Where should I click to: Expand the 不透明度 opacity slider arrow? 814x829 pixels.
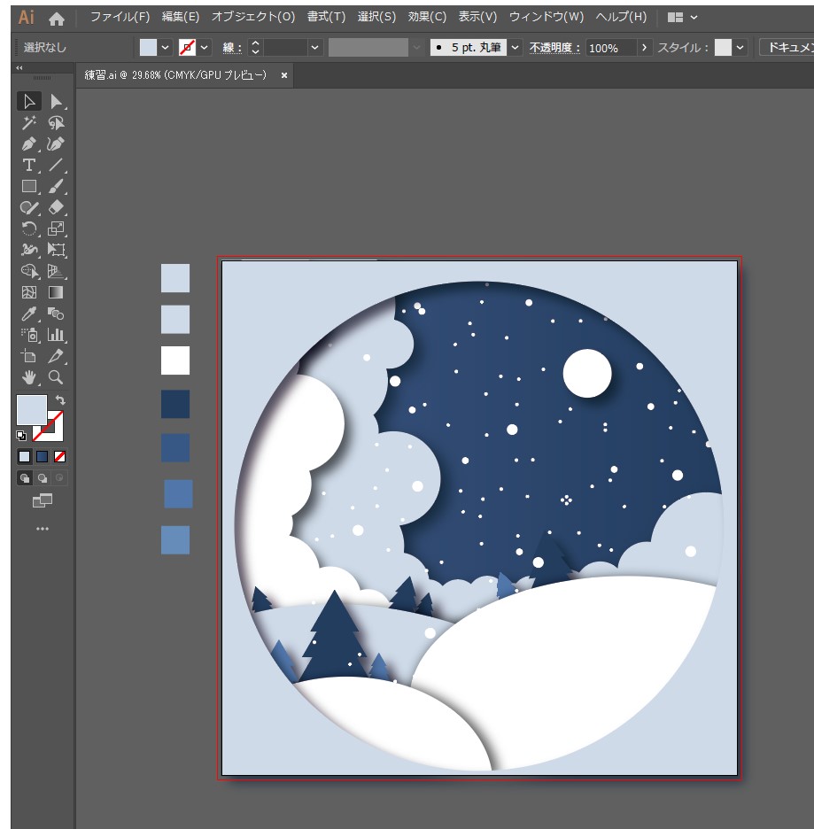click(x=644, y=48)
